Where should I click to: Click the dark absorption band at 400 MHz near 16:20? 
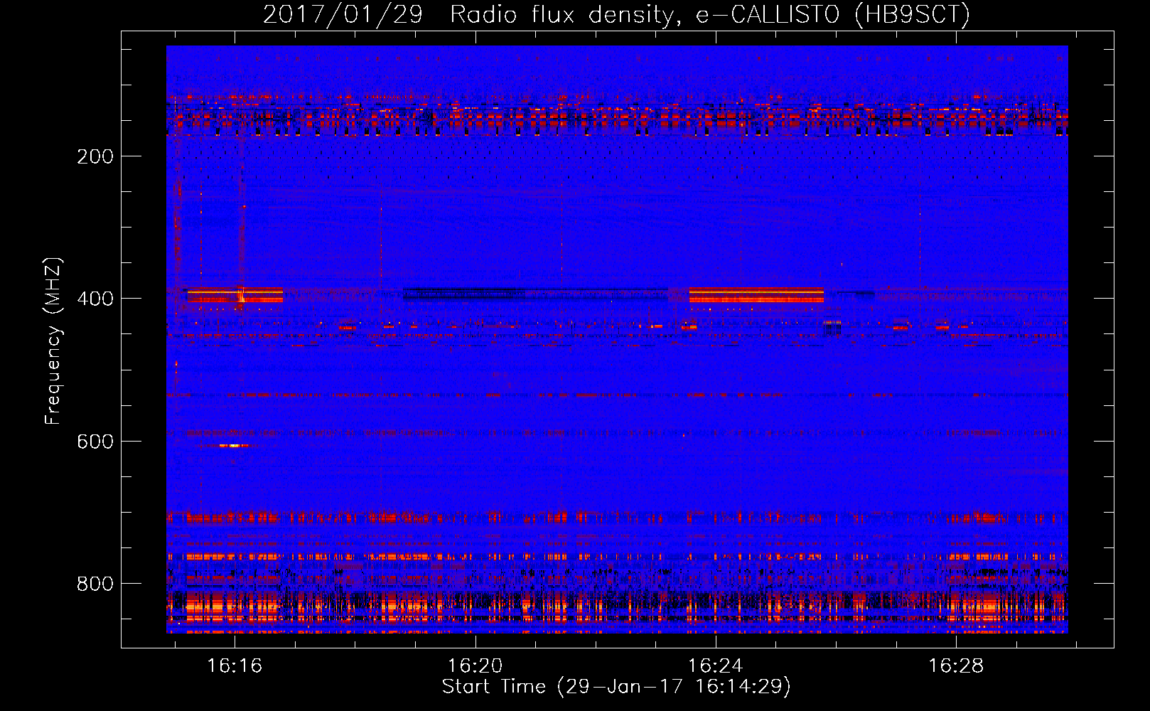pyautogui.click(x=535, y=294)
